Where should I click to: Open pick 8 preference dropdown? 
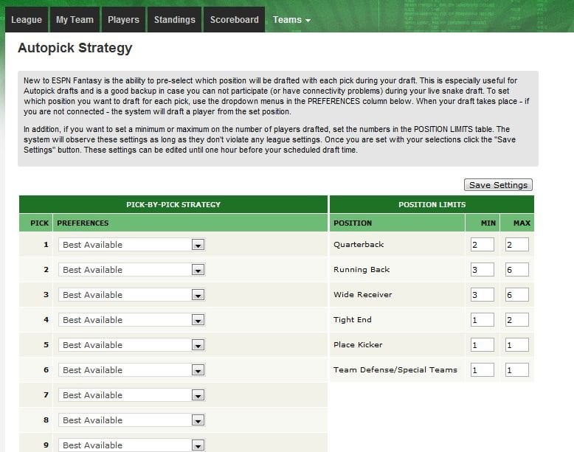pyautogui.click(x=132, y=420)
